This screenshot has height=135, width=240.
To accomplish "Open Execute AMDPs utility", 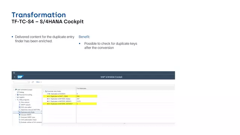I will tap(26, 115).
